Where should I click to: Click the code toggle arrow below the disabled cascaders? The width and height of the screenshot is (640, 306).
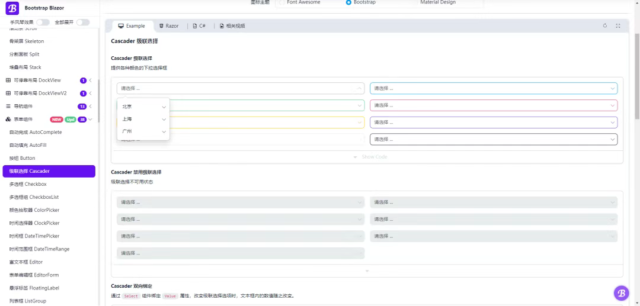coord(367,271)
